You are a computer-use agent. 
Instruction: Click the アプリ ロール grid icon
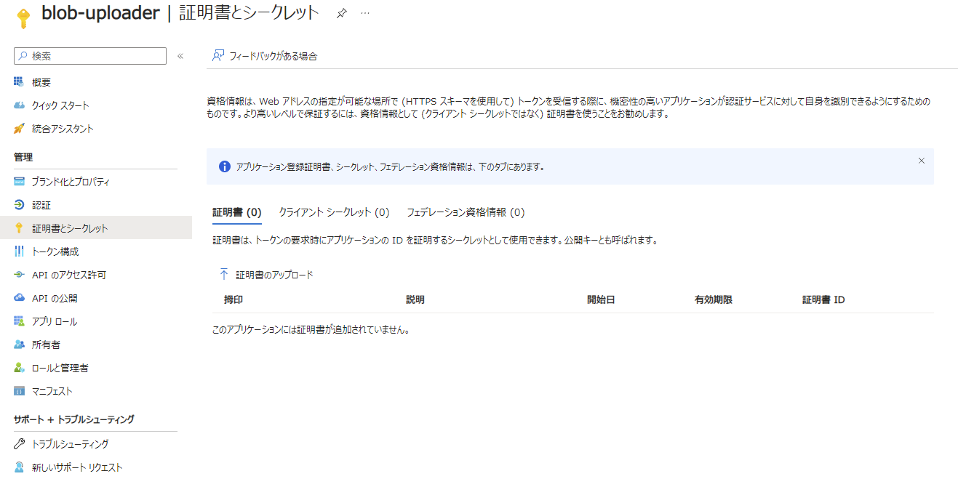[x=19, y=321]
